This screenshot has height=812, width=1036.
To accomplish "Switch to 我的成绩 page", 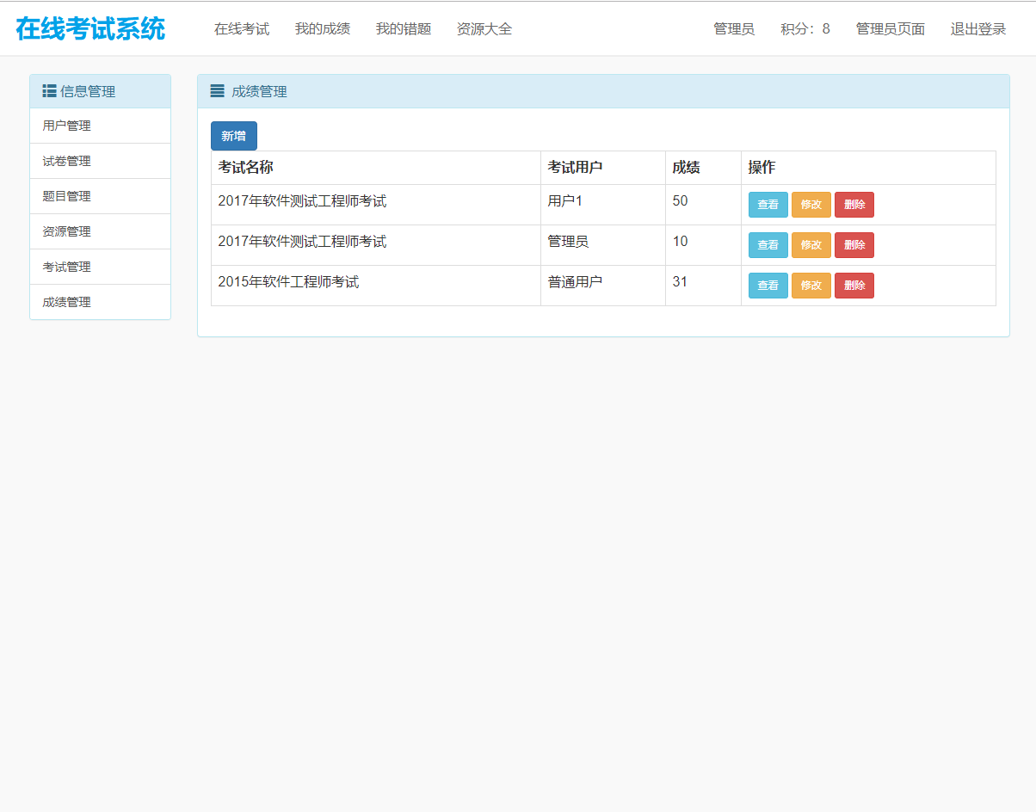I will point(322,28).
